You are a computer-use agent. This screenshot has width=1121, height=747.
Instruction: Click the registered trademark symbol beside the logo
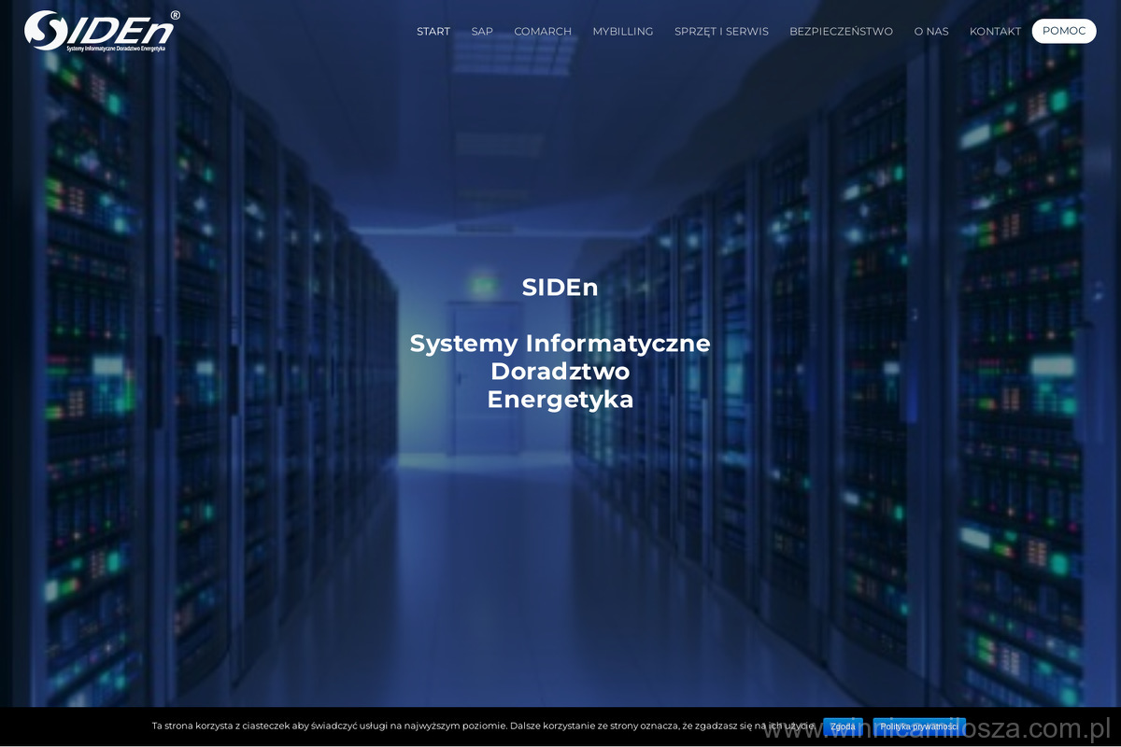(x=175, y=15)
